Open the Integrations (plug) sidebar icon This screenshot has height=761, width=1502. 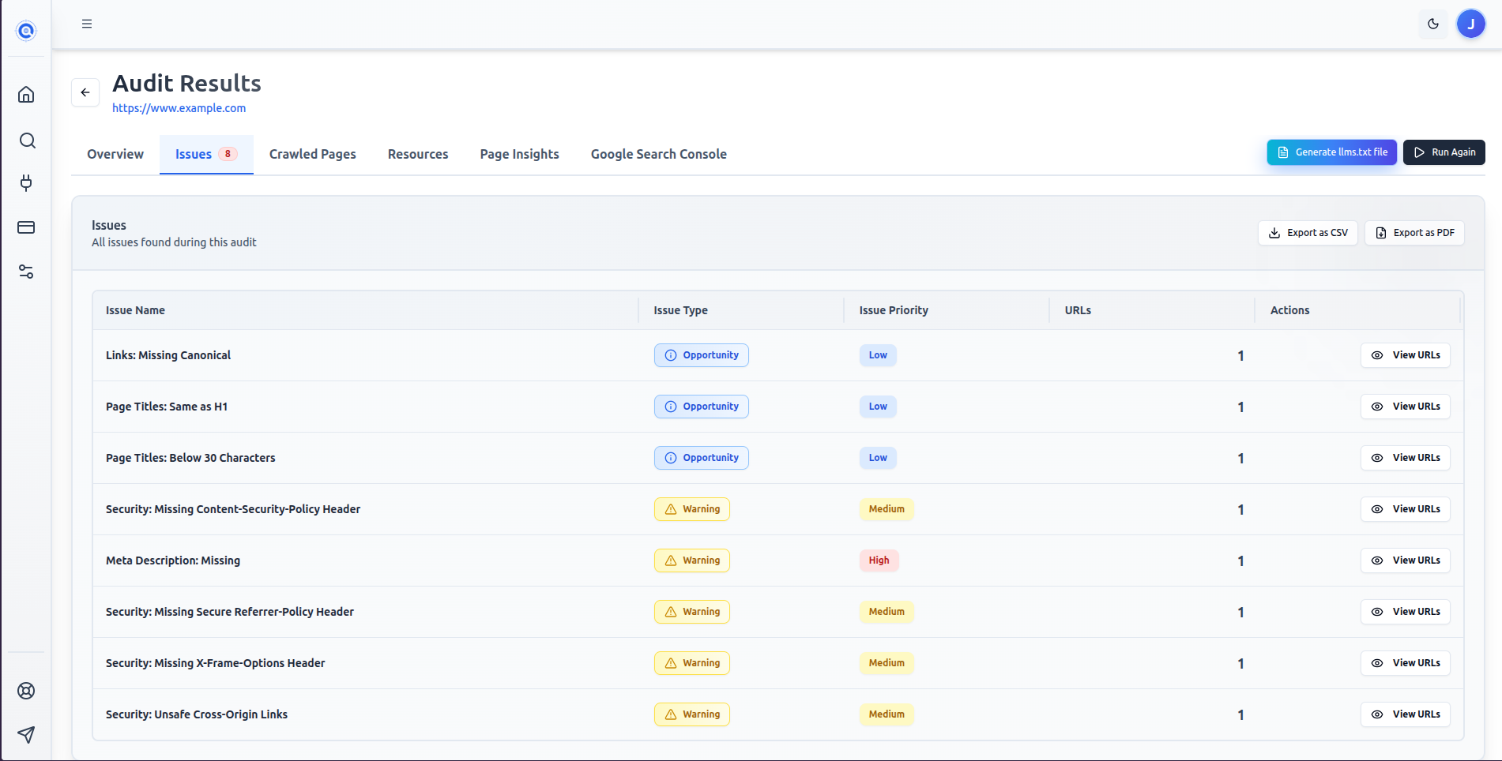(26, 183)
